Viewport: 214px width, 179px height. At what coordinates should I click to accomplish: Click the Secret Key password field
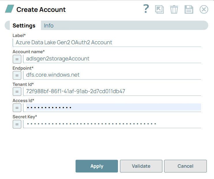coord(112,124)
